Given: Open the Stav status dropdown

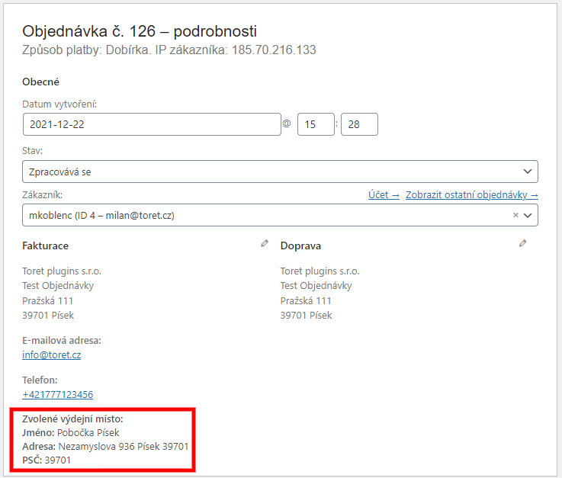Looking at the screenshot, I should [280, 172].
